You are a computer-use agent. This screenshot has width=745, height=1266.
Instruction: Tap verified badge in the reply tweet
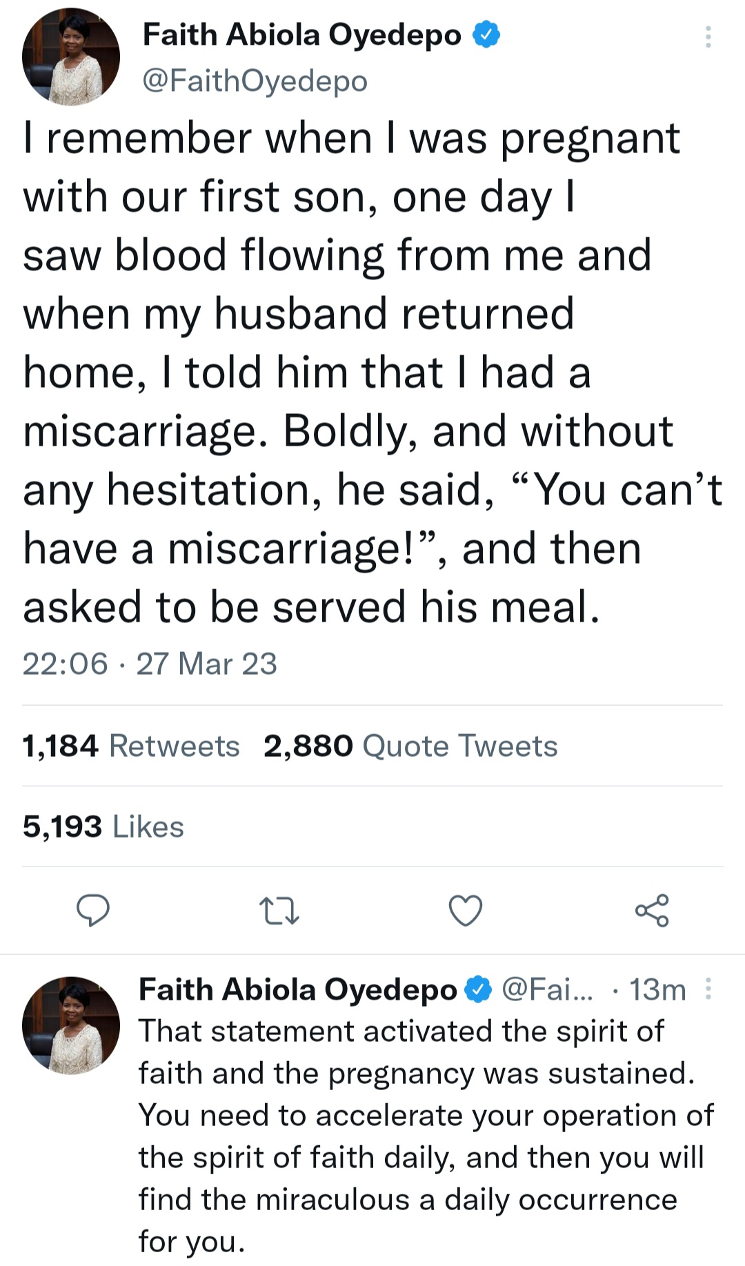pyautogui.click(x=477, y=989)
